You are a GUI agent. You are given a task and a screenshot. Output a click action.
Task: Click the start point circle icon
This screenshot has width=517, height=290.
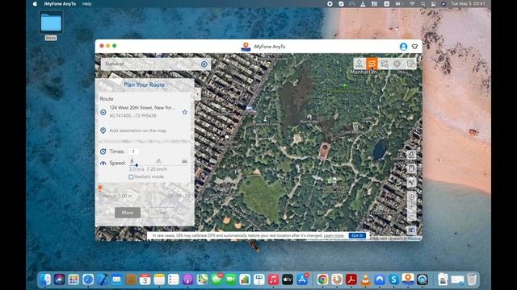(x=103, y=112)
